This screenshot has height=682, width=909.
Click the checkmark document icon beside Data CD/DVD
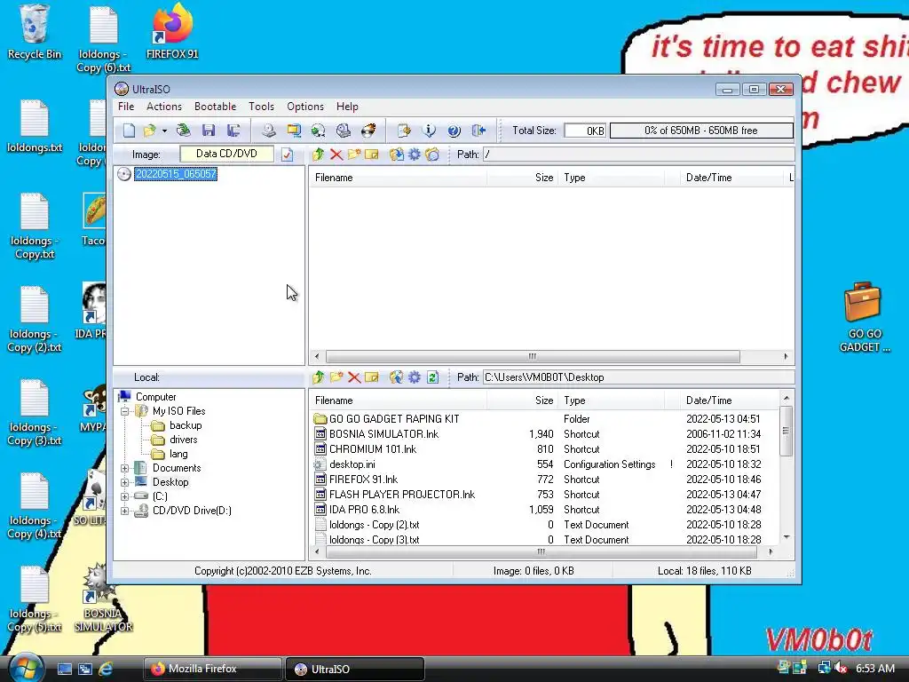288,155
